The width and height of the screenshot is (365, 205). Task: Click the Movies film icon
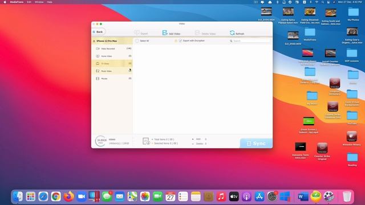pos(98,79)
